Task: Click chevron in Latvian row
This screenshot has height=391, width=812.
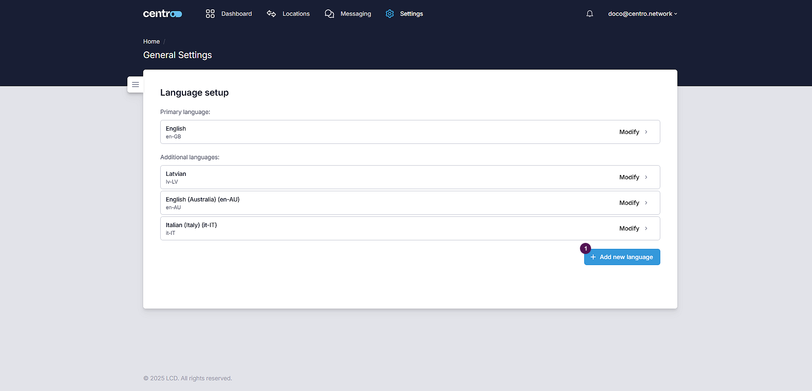Action: [646, 177]
